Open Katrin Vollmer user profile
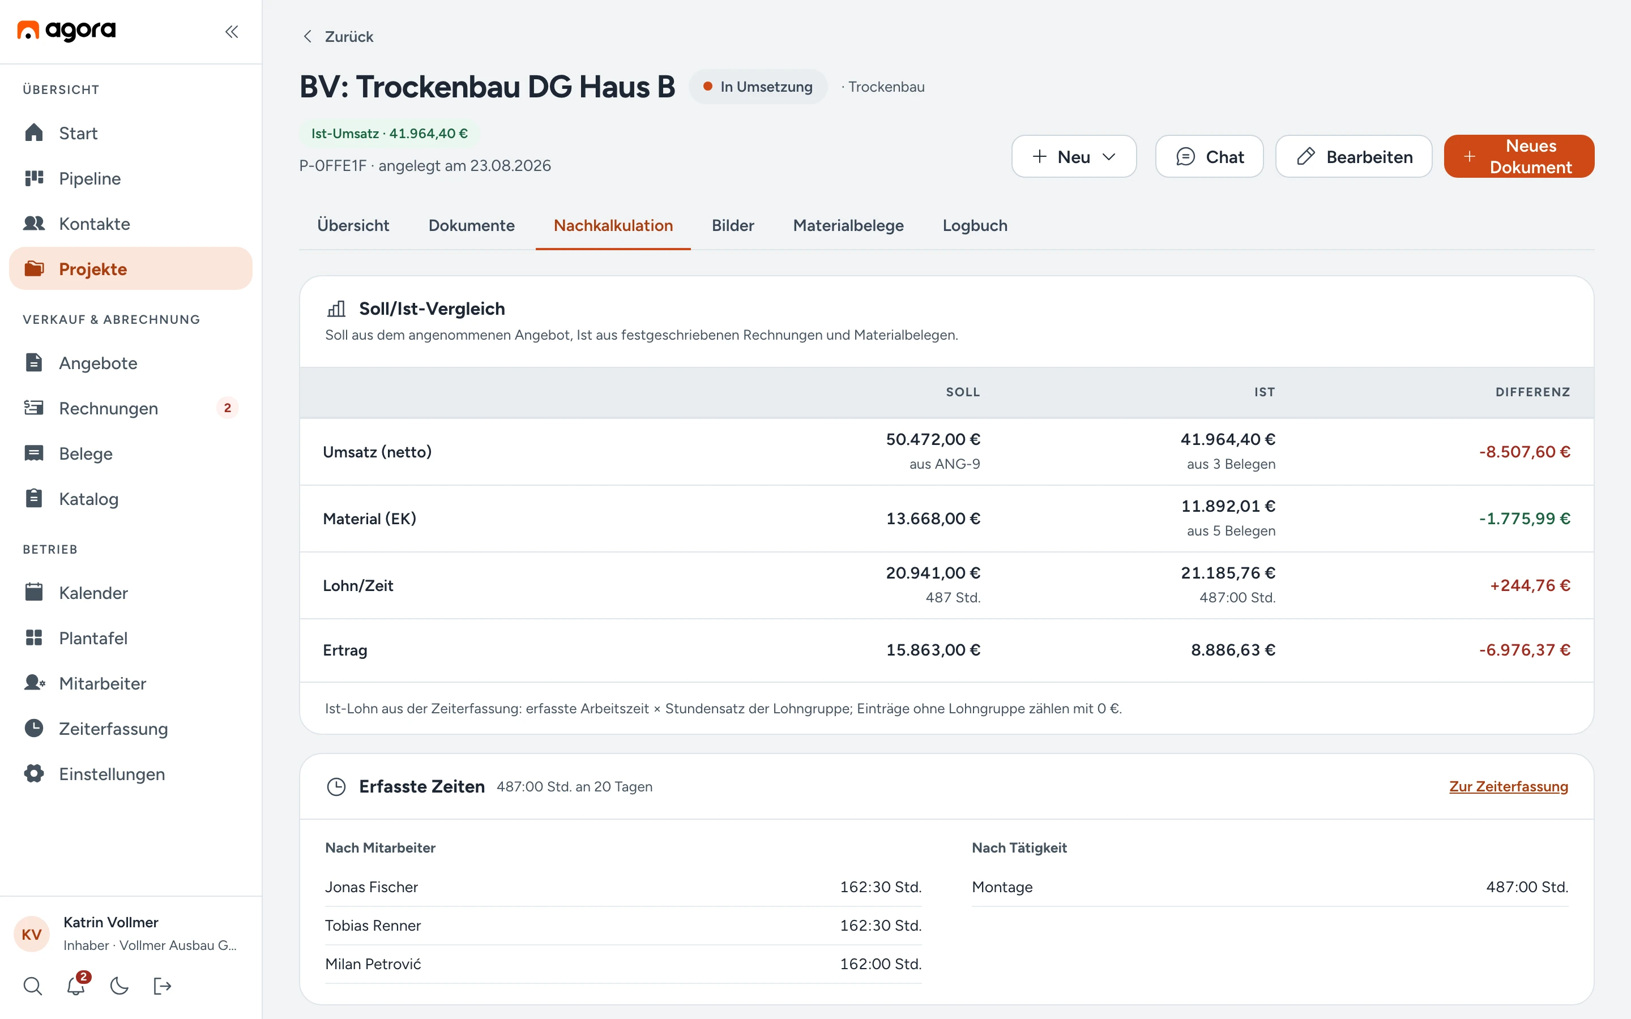The height and width of the screenshot is (1019, 1631). 131,934
